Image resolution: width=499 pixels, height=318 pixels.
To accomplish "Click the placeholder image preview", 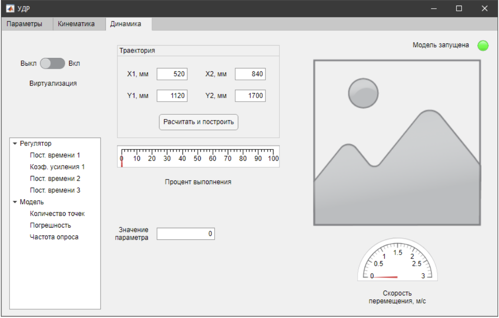I will coord(397,143).
